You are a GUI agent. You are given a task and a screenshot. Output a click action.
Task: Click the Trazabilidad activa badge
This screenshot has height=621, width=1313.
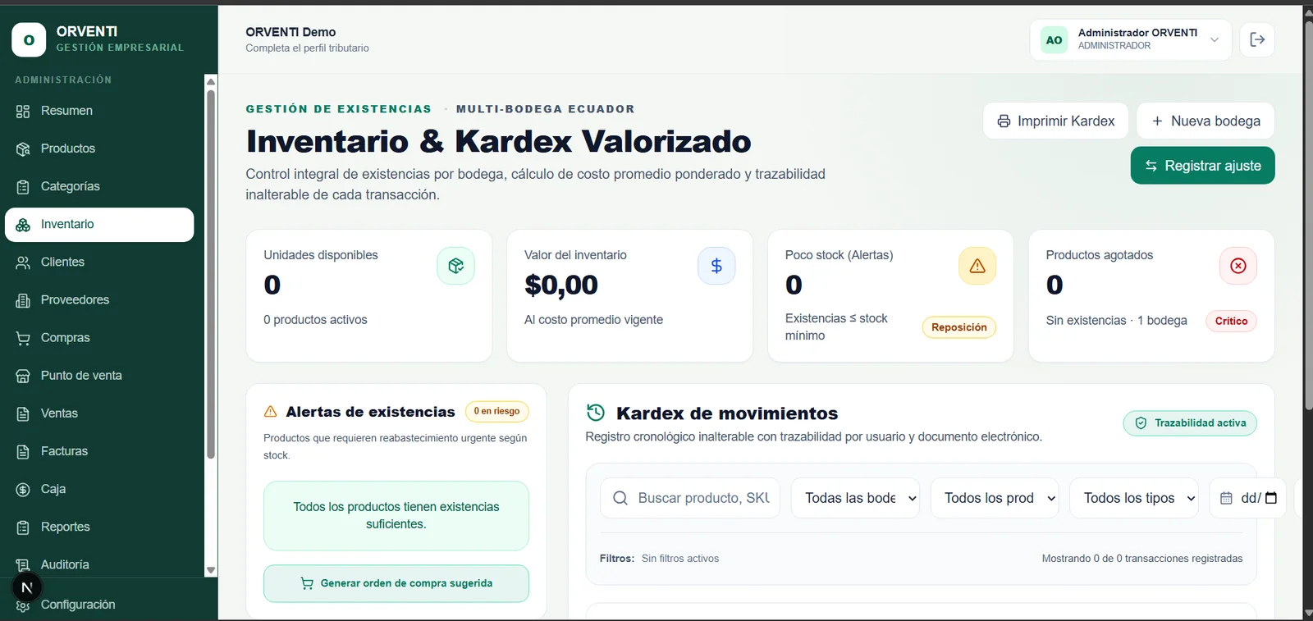1190,423
